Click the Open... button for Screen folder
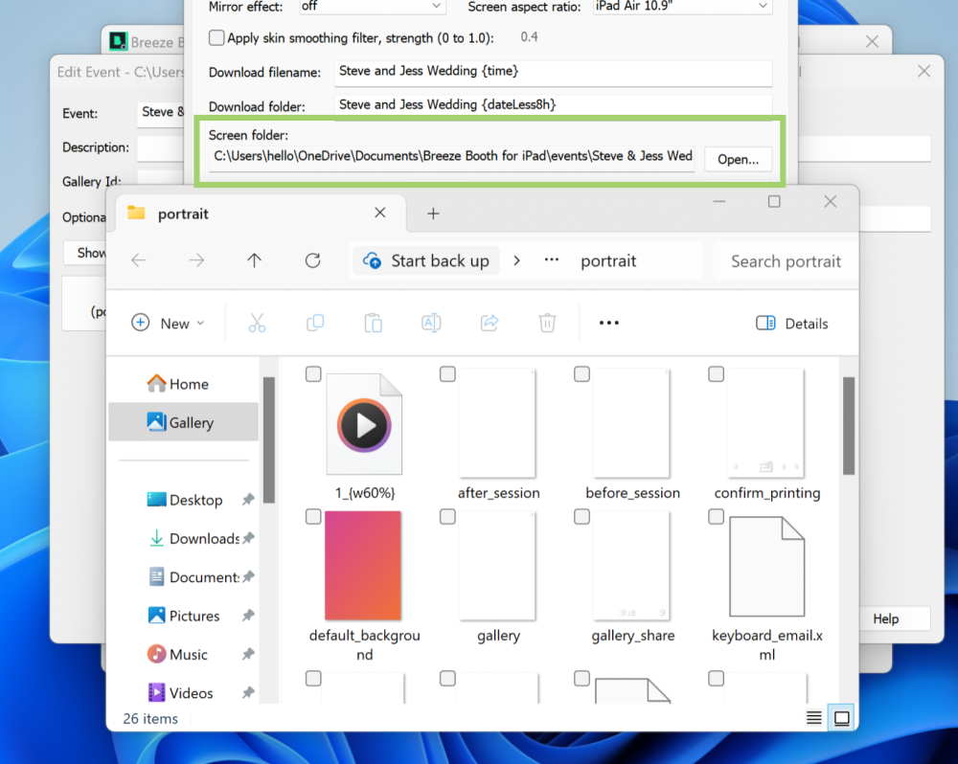Image resolution: width=958 pixels, height=764 pixels. pos(738,159)
